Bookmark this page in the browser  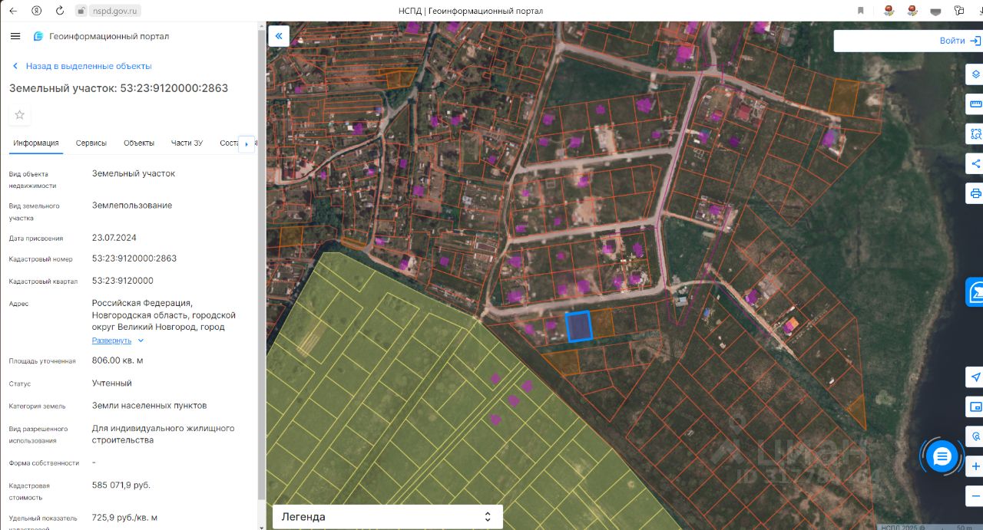click(861, 11)
